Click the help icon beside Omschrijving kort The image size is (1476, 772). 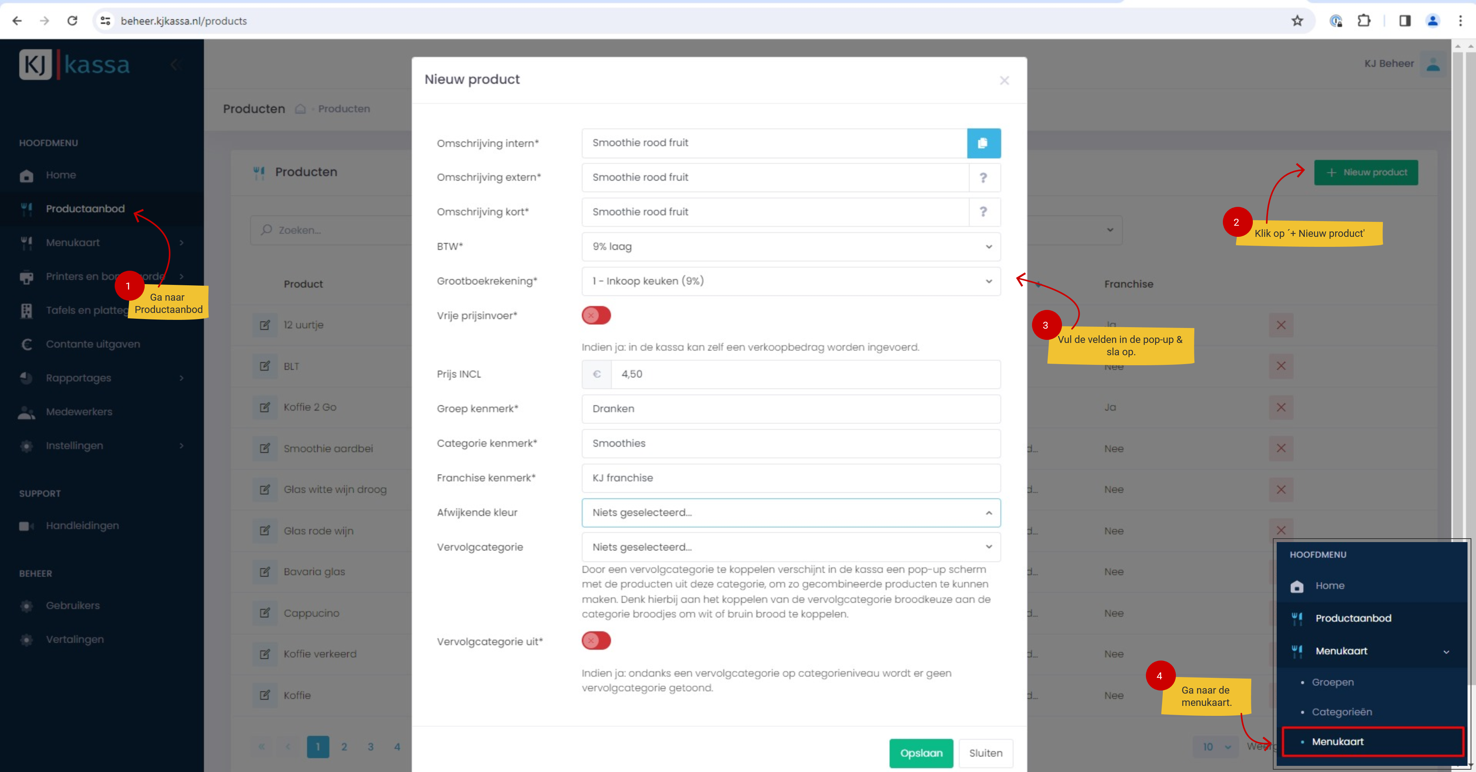983,212
